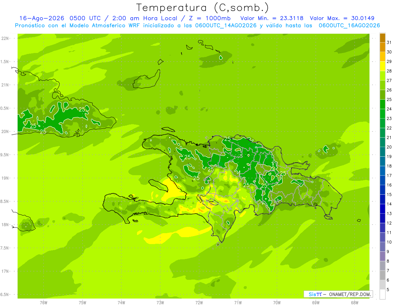Click the legend value label '9'
The image size is (398, 307).
[x=388, y=251]
